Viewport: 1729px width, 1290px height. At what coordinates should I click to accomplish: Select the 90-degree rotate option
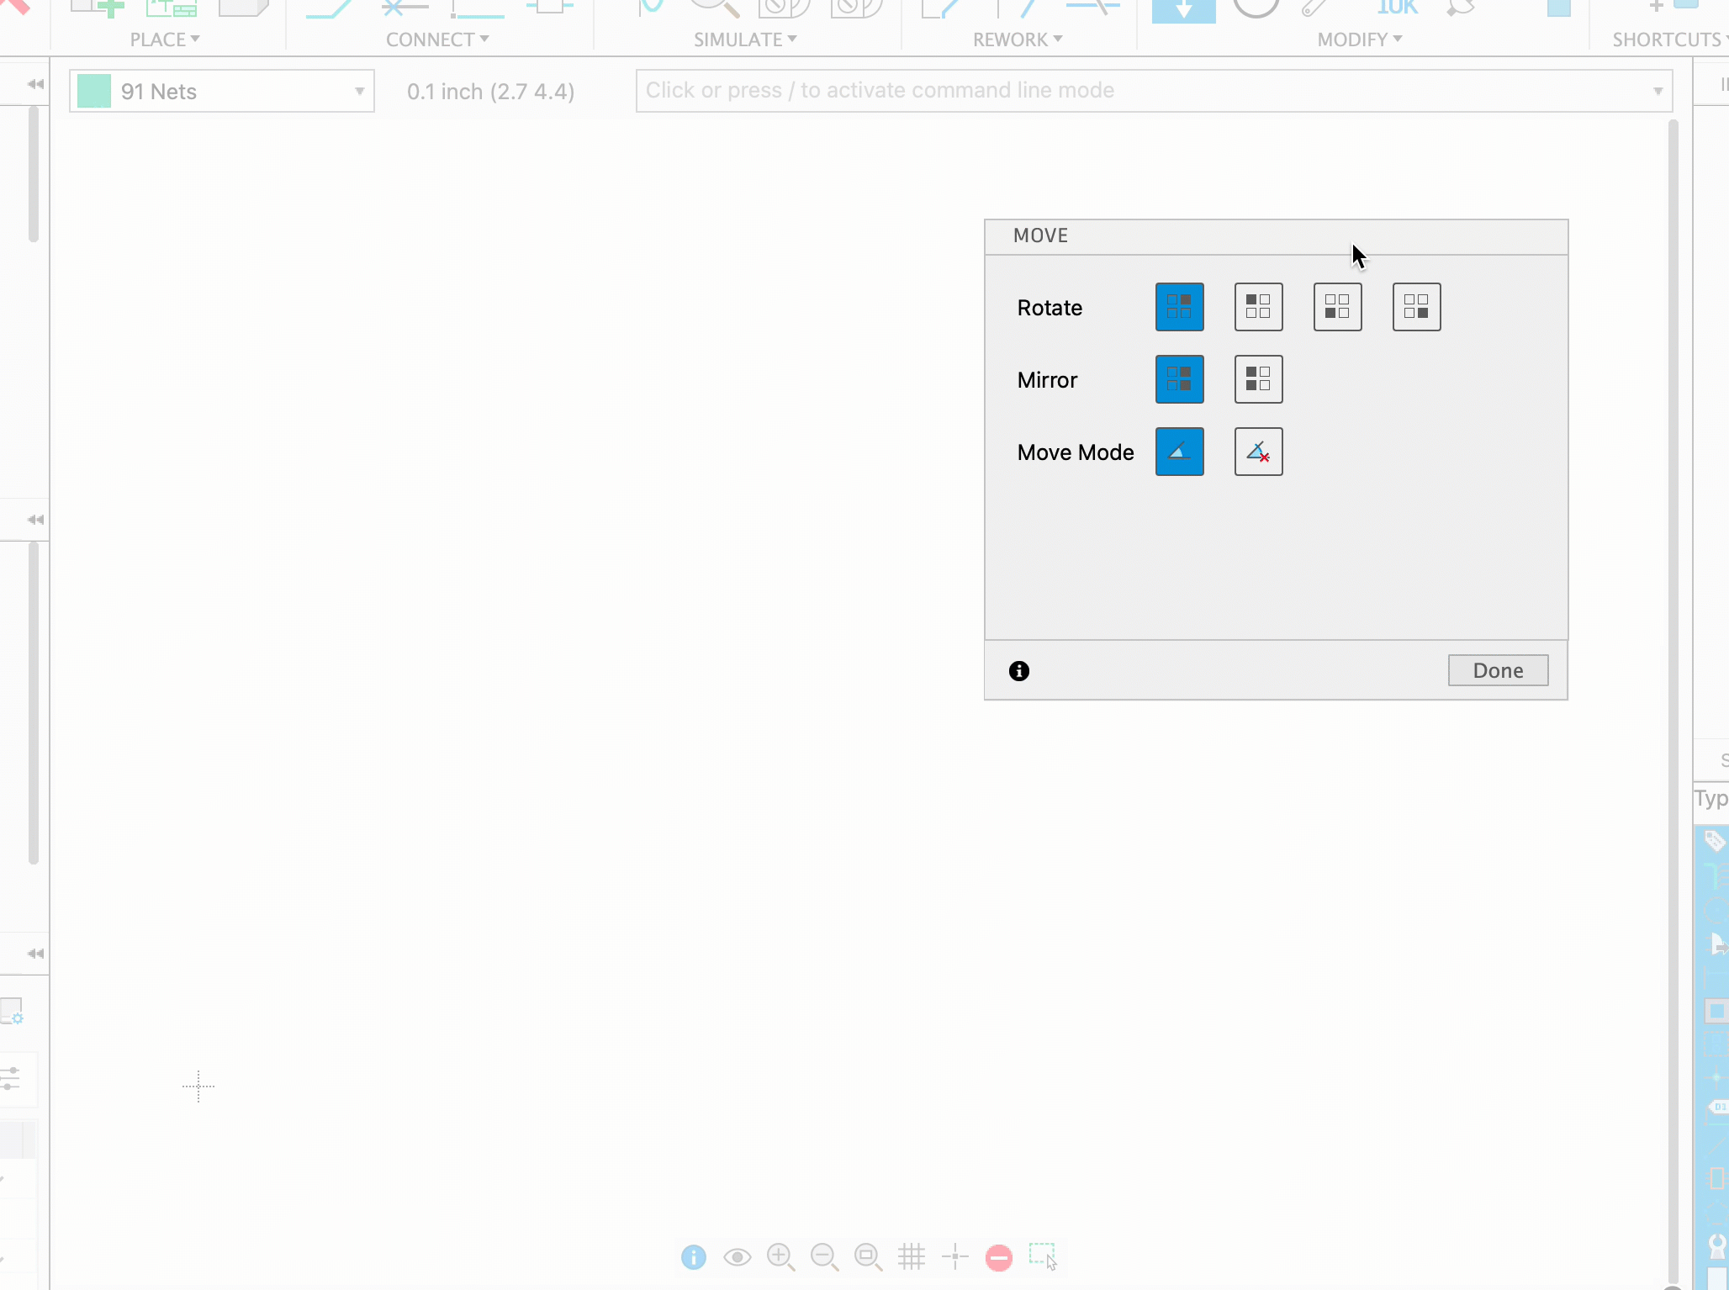(1257, 306)
